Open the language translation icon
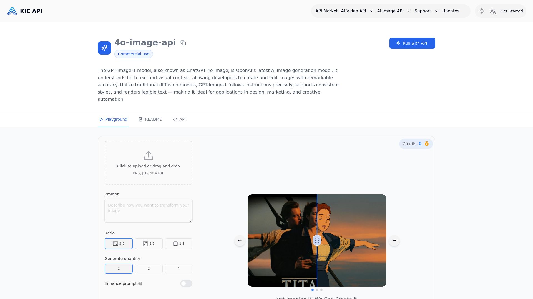This screenshot has height=299, width=533. click(493, 11)
